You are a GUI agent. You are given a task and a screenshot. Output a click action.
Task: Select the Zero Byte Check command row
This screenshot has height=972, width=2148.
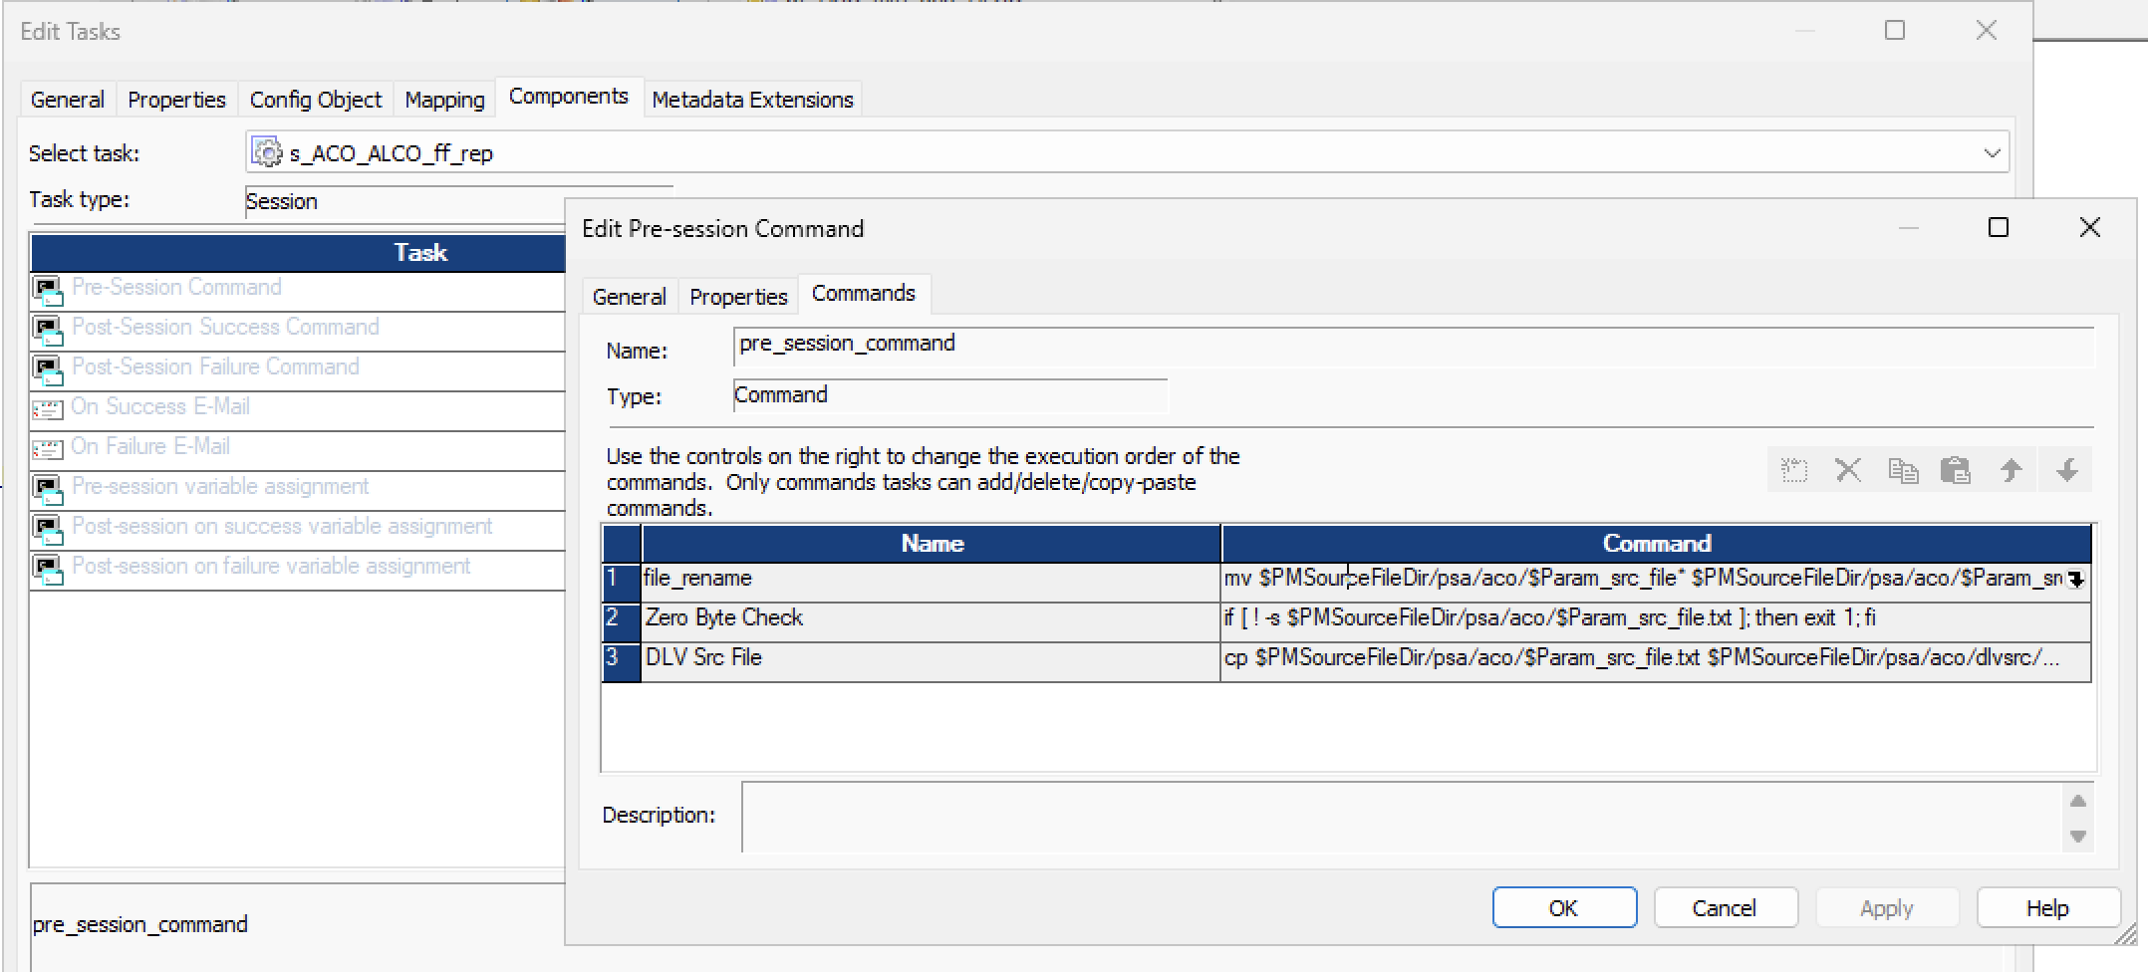723,618
